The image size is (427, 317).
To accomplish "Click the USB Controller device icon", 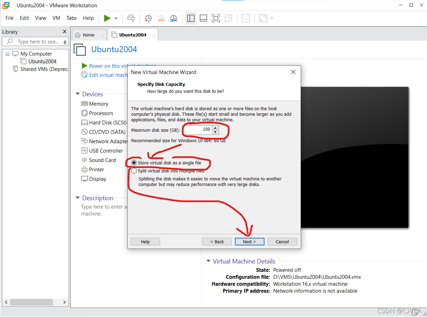I will 85,151.
